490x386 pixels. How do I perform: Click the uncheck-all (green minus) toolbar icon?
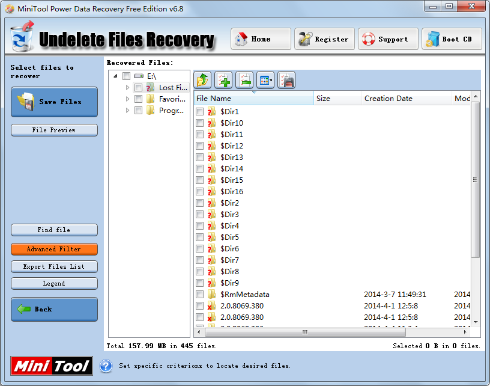[x=244, y=80]
